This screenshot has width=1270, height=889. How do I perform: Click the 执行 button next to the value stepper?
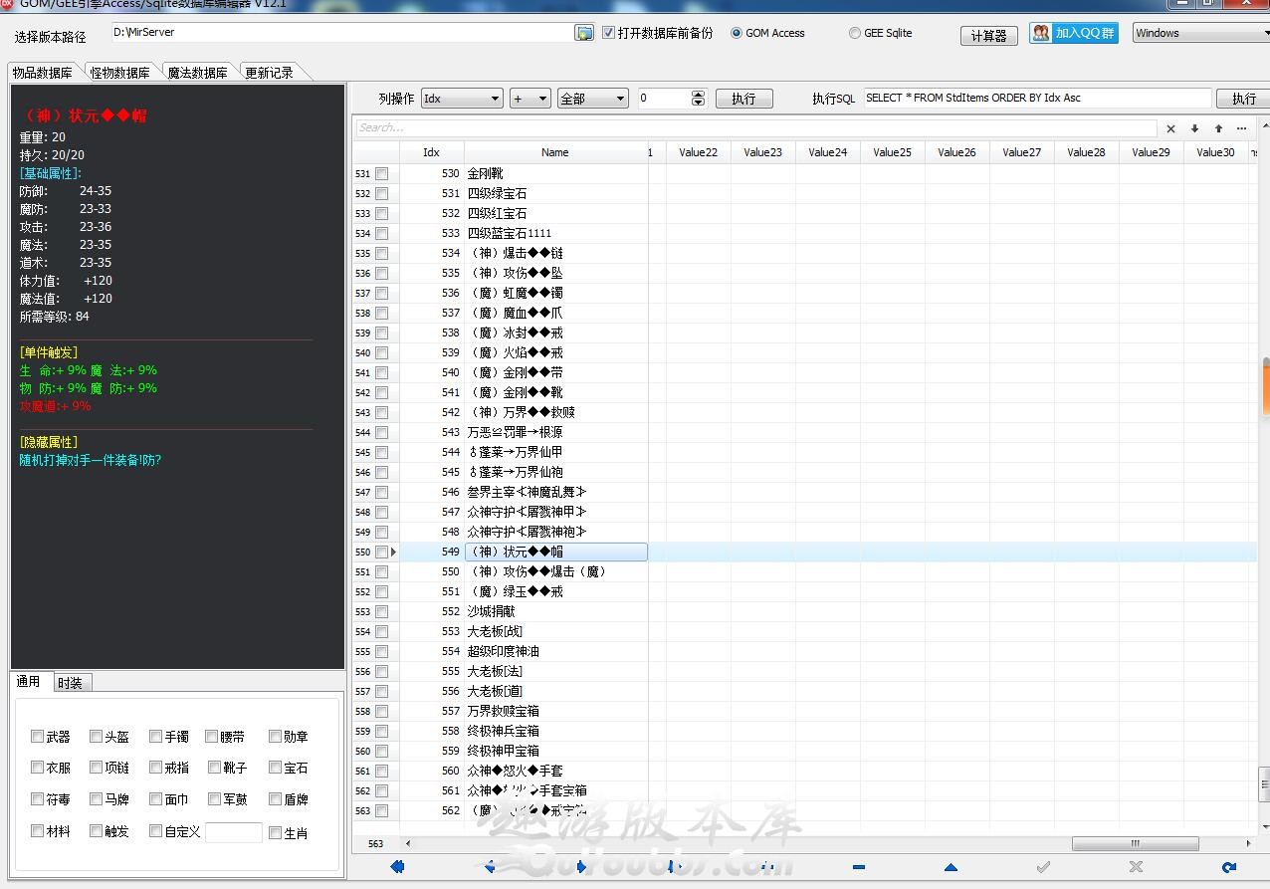[743, 99]
